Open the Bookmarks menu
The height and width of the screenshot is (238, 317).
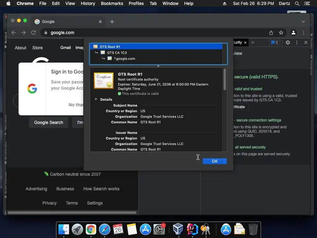[x=112, y=3]
